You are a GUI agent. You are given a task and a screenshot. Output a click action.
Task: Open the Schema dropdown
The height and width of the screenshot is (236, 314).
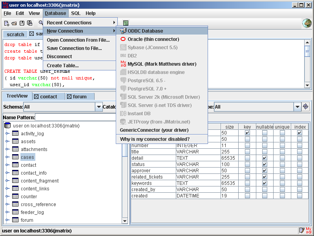pos(99,107)
